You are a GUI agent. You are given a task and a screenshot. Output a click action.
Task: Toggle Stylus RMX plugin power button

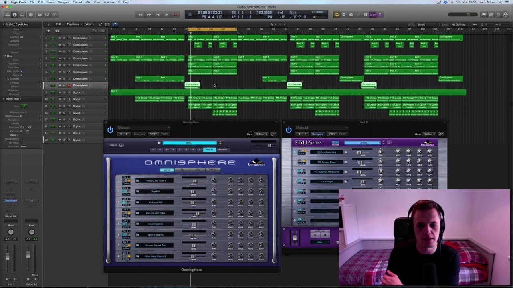pyautogui.click(x=289, y=130)
